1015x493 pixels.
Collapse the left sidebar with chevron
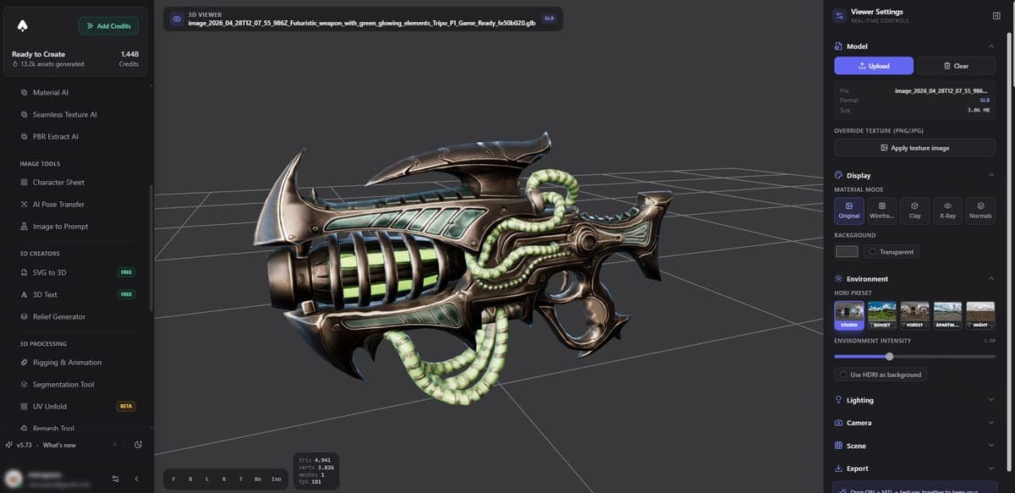pos(137,479)
